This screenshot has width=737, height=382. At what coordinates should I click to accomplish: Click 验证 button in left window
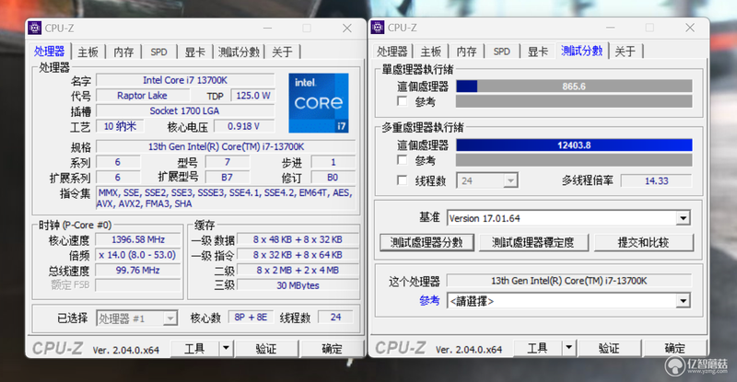[x=266, y=348]
